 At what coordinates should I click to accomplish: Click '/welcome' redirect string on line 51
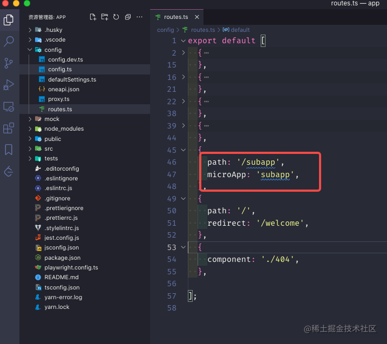point(280,223)
